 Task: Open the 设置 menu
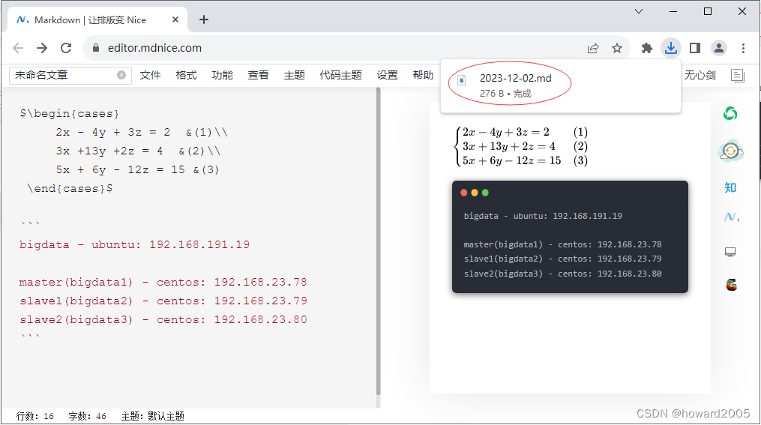tap(387, 75)
